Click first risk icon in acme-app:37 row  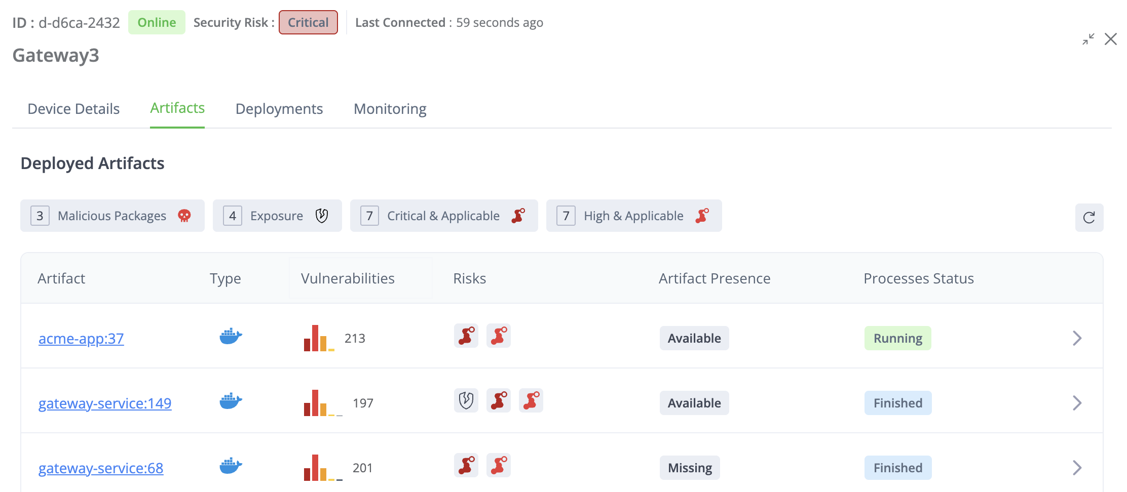(x=466, y=336)
